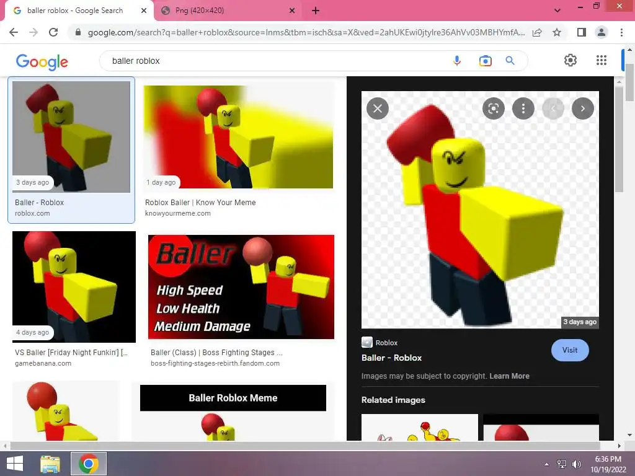Close the Google Search tab

pyautogui.click(x=144, y=11)
